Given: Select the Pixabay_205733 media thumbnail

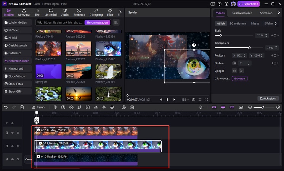Looking at the screenshot, I should (x=48, y=49).
